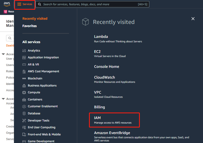
Task: Click the AR & VR headset icon
Action: tap(24, 64)
